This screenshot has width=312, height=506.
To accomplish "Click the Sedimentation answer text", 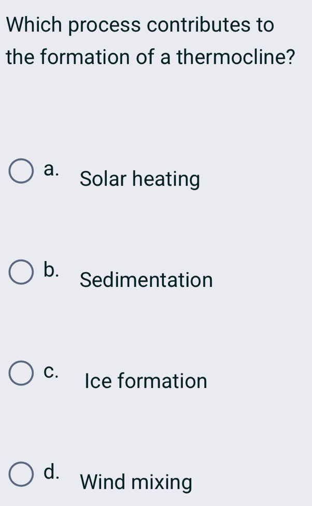I will click(x=146, y=280).
